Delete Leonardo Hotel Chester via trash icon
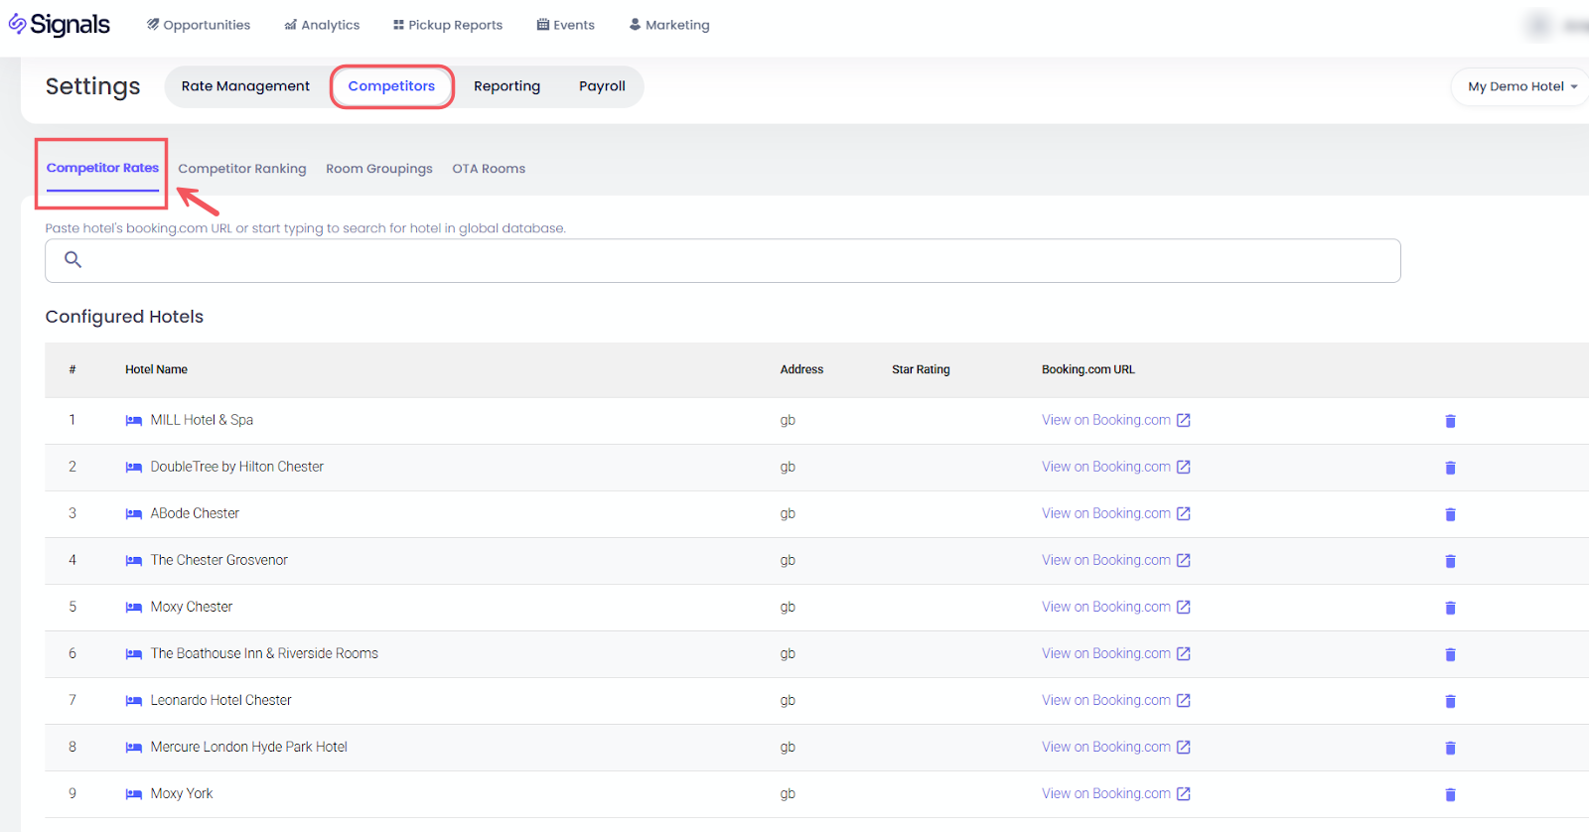1589x832 pixels. [1450, 701]
